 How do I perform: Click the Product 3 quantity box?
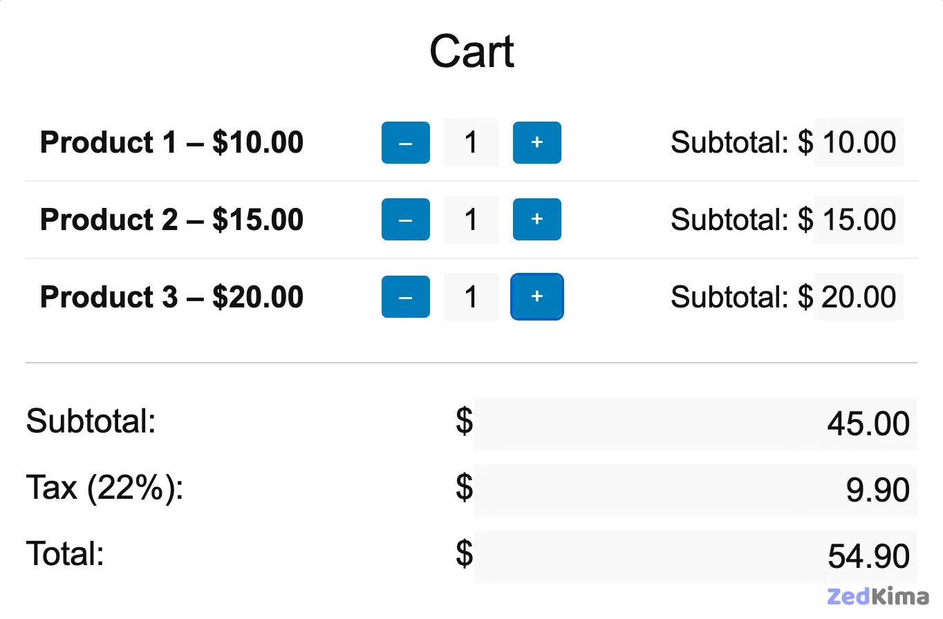click(472, 297)
